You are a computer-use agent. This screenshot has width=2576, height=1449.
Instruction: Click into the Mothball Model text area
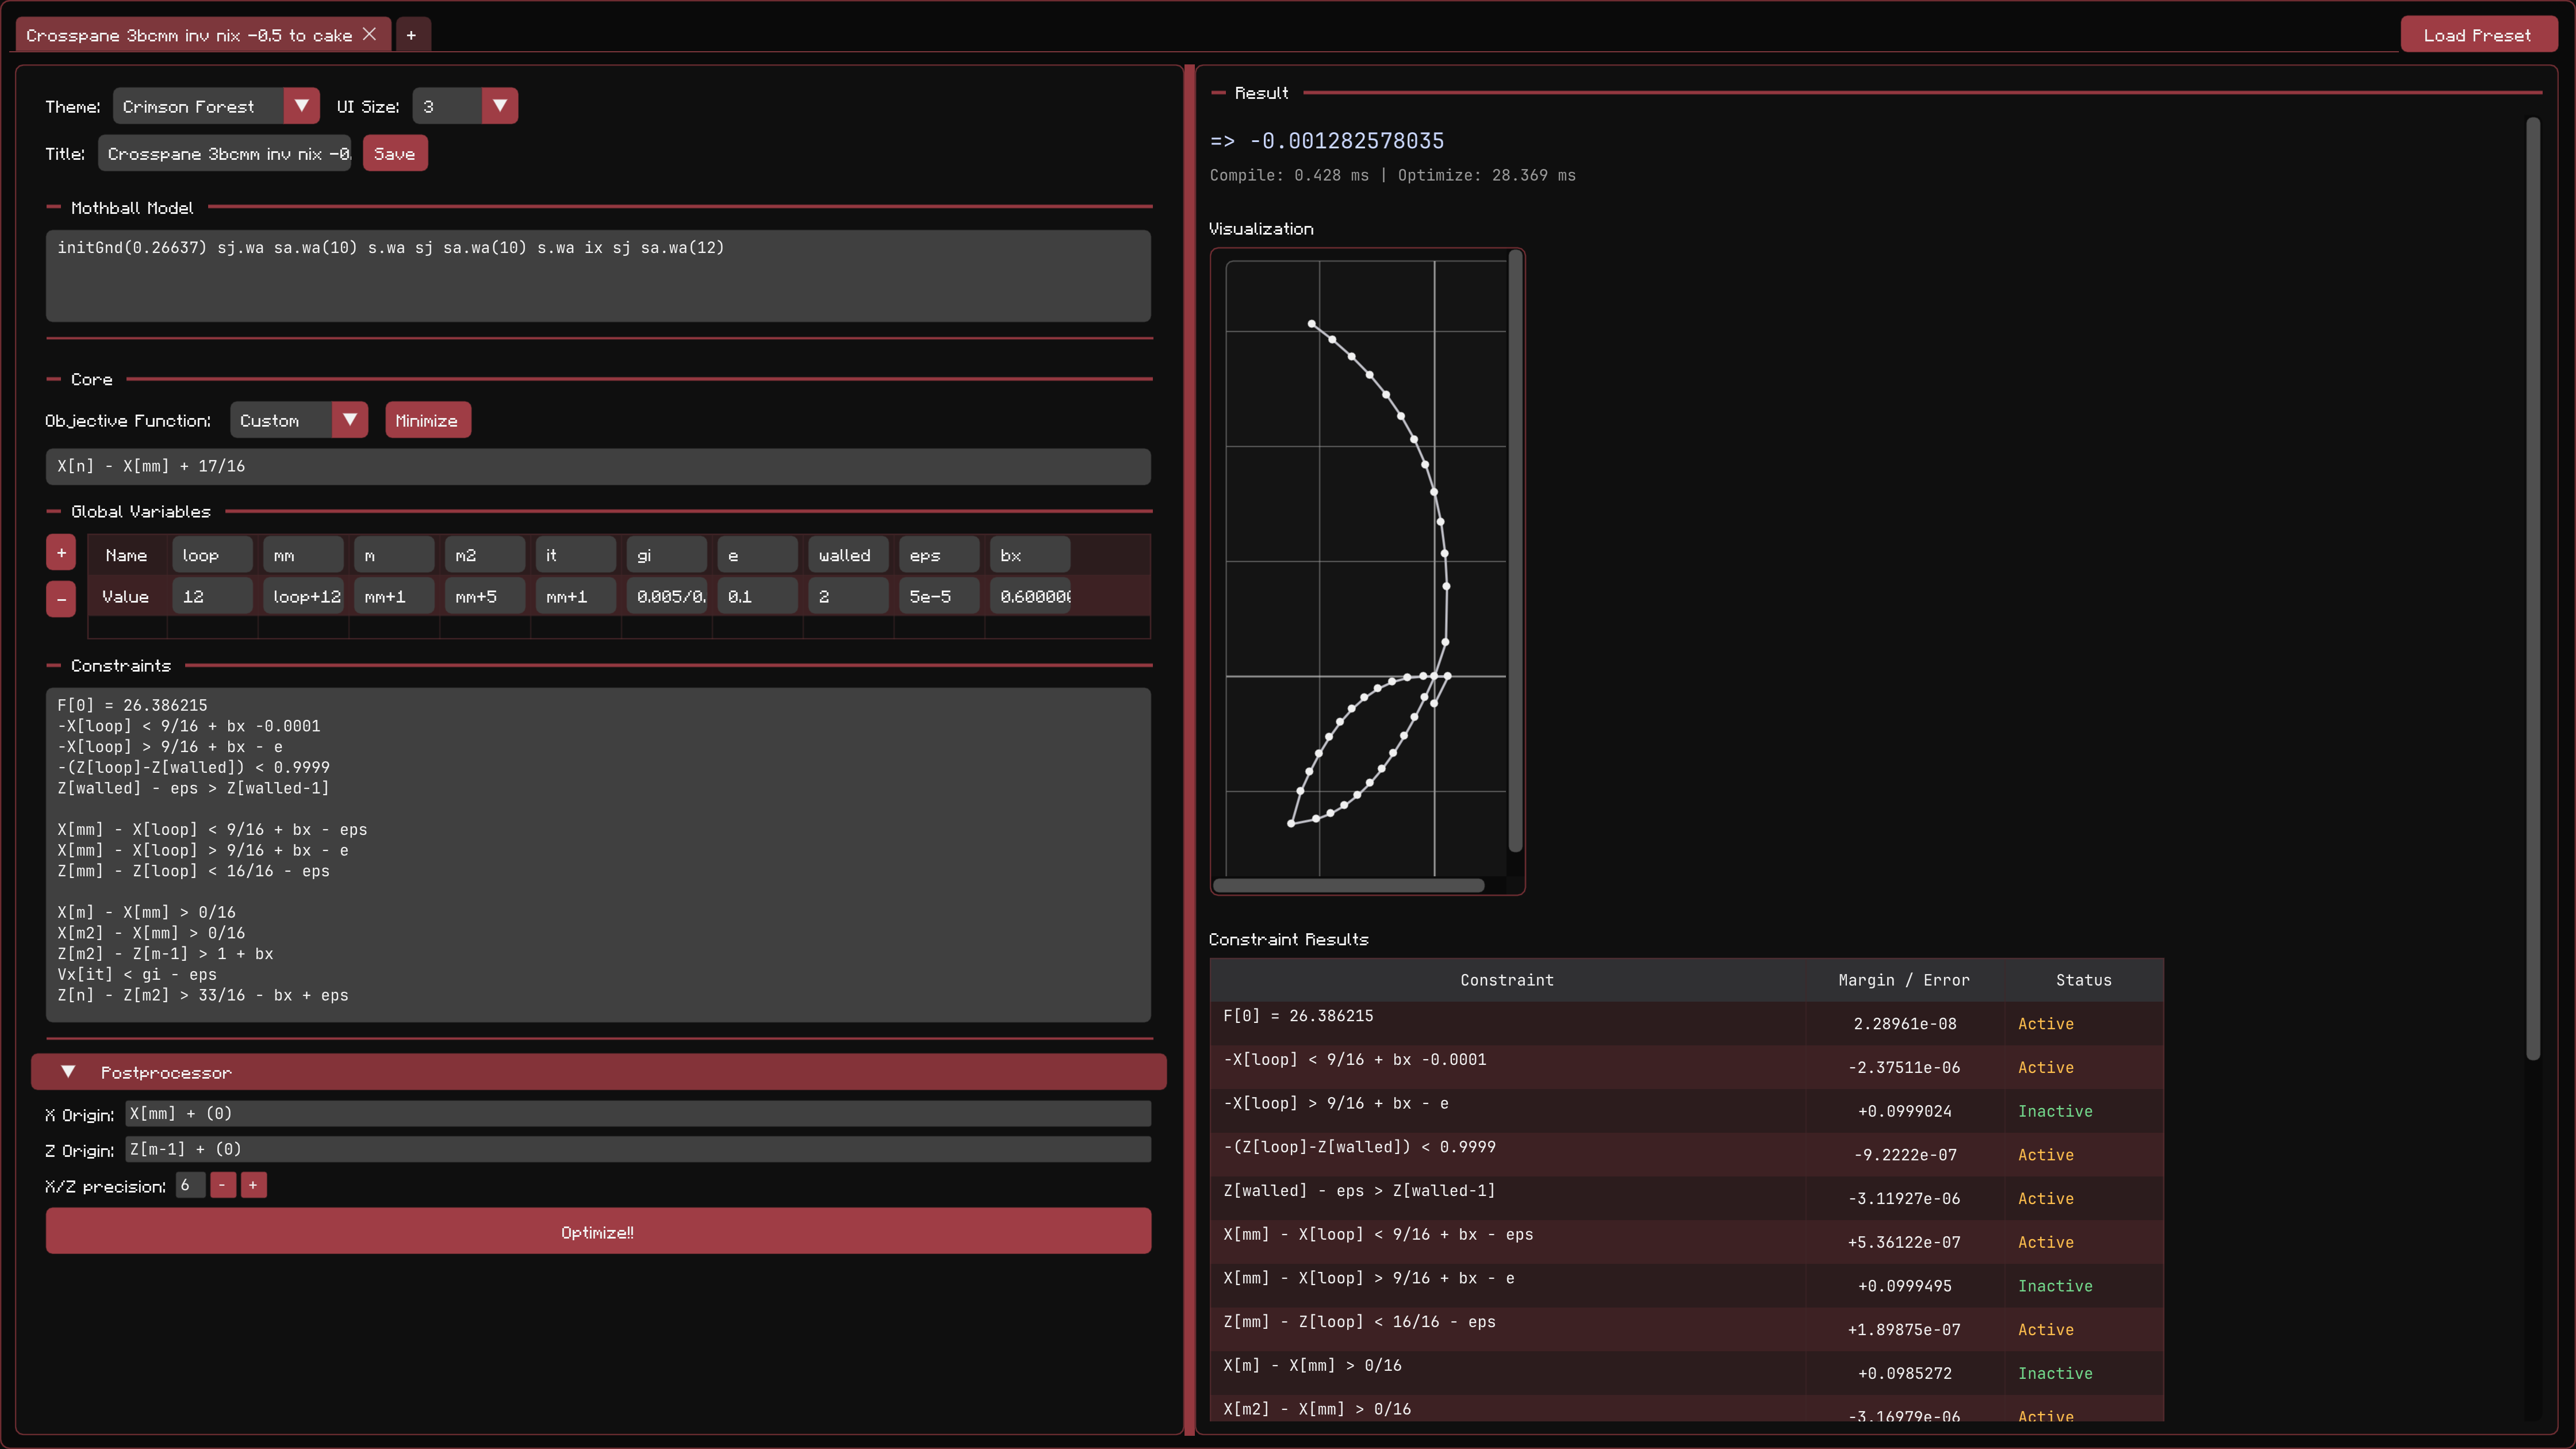tap(598, 276)
